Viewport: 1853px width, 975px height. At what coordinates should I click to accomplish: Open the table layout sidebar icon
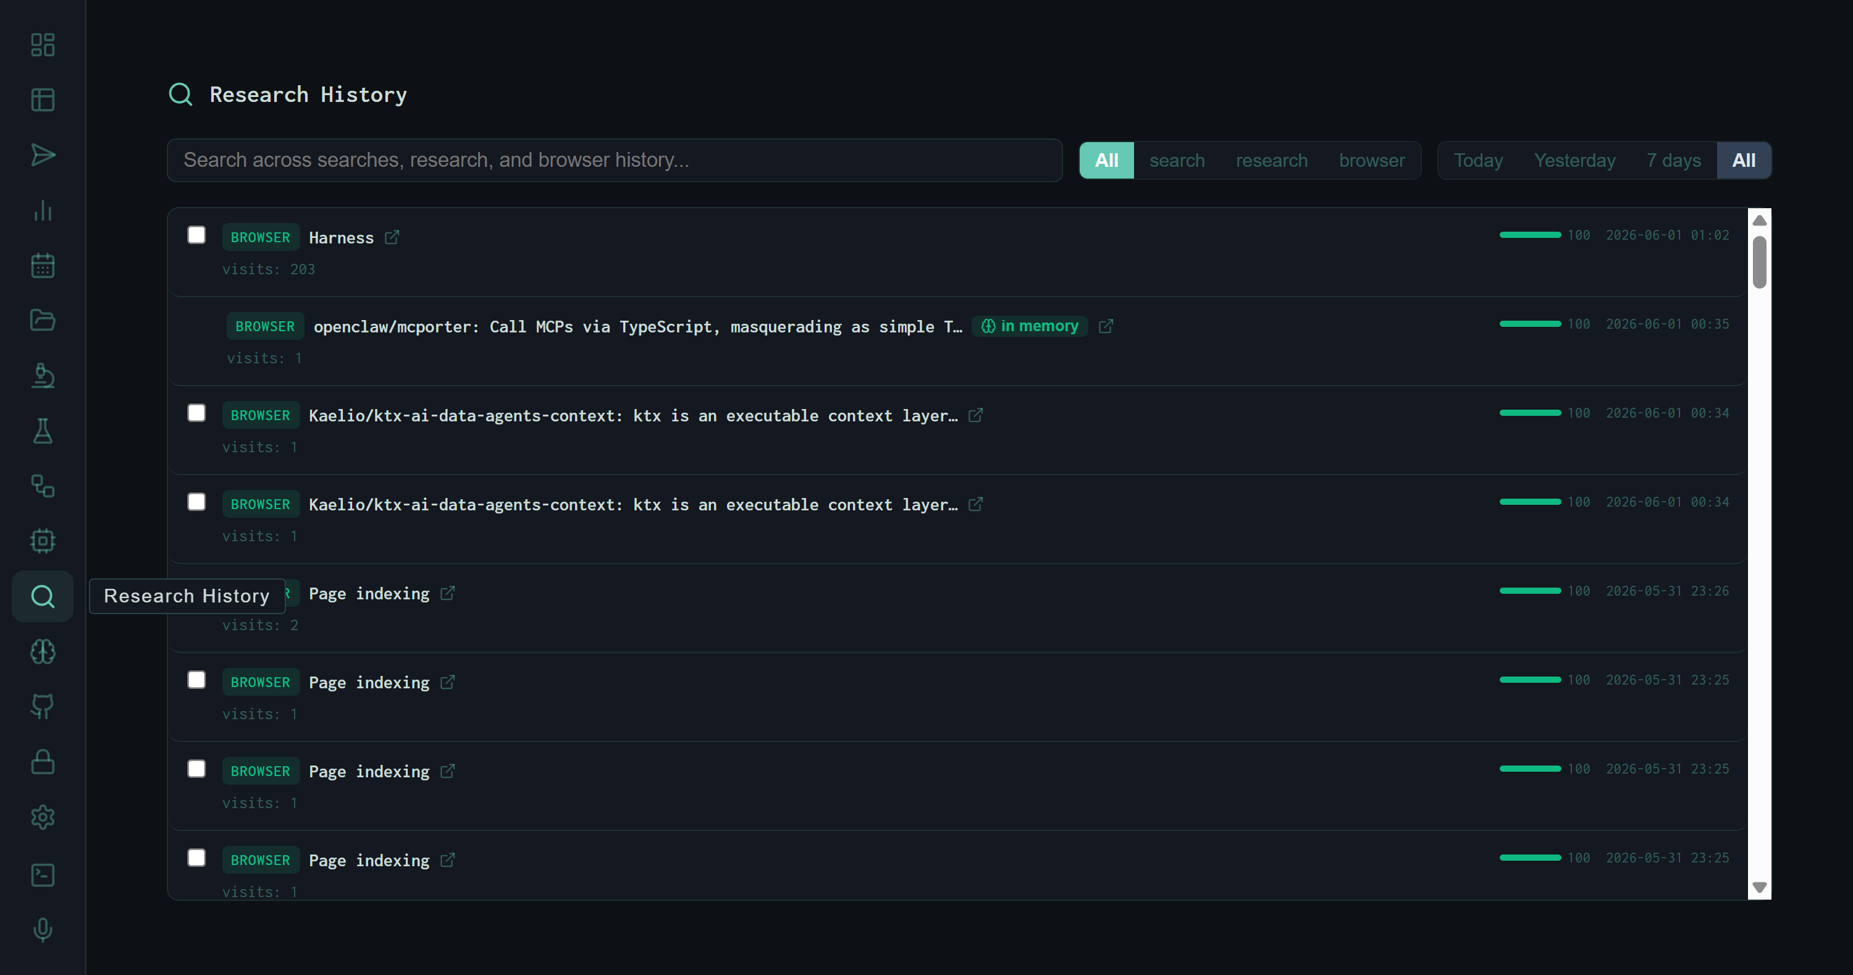coord(43,100)
